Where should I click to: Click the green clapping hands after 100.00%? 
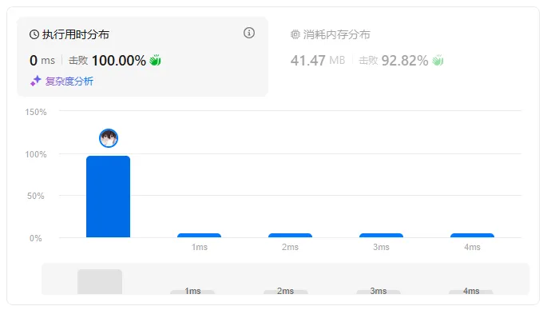click(x=155, y=60)
